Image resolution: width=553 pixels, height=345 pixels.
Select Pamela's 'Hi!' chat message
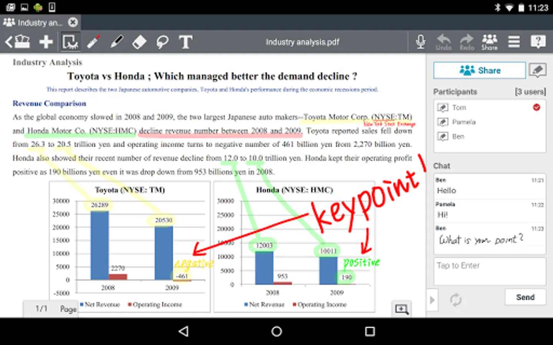(490, 210)
